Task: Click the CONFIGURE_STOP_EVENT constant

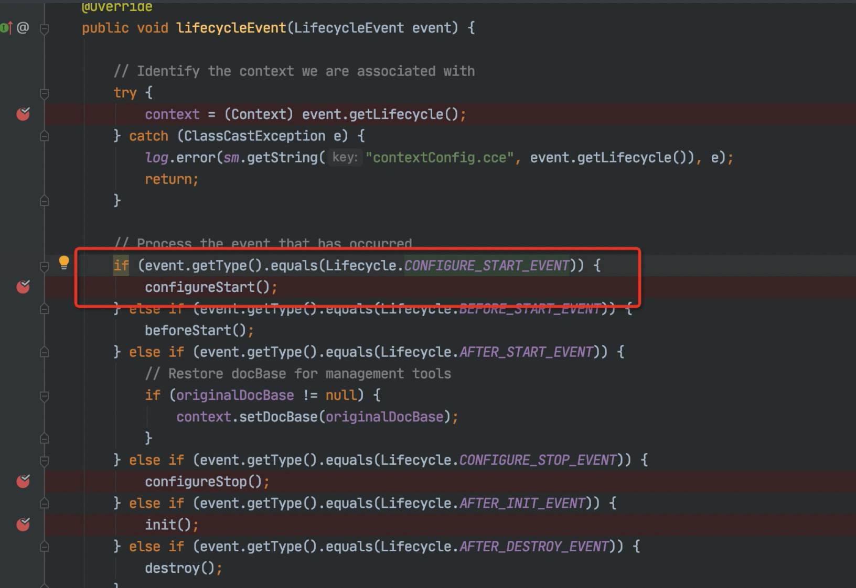Action: (x=538, y=460)
